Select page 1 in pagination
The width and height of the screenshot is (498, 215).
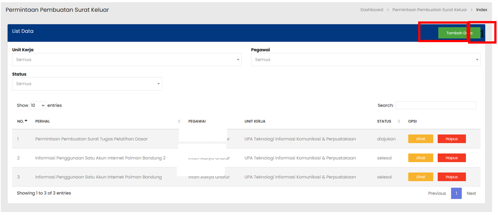coord(456,193)
